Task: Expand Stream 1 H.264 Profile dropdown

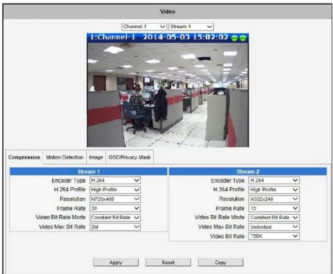Action: 115,190
